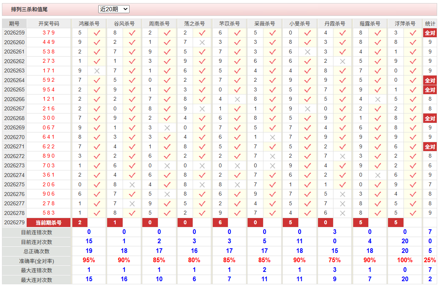Click the X mark for 采薇杀号 in row 2026270
Image resolution: width=441 pixels, height=287 pixels.
tap(272, 137)
